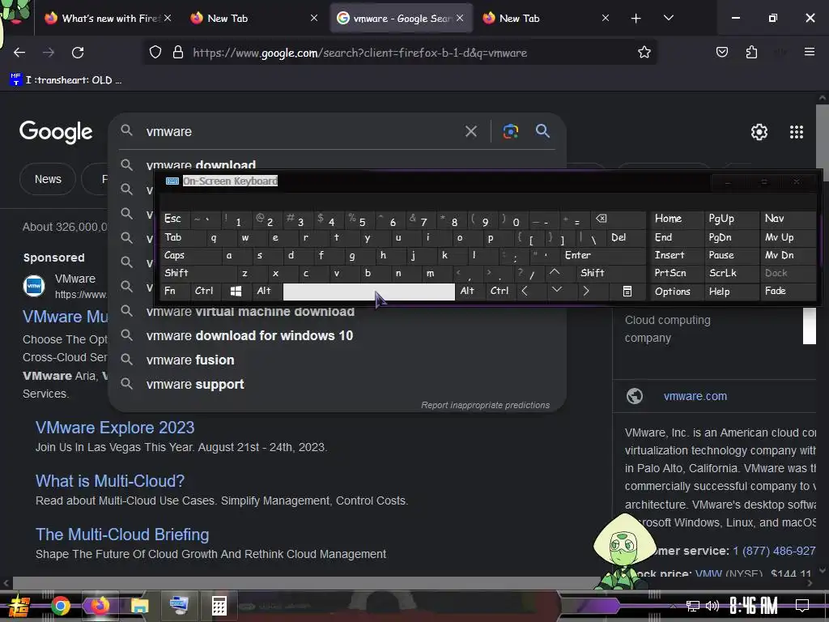Open the tracking protection shield icon

click(155, 53)
